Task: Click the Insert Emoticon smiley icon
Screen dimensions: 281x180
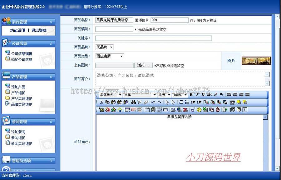Action: click(199, 110)
